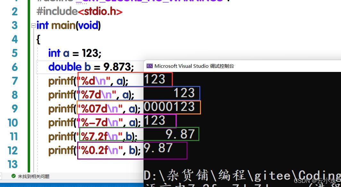Click the fold margin beside line 4
341x187 pixels.
pyautogui.click(x=33, y=39)
